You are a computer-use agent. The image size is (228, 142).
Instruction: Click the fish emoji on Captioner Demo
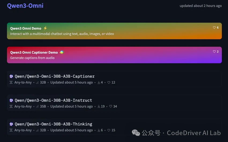[x=62, y=52]
